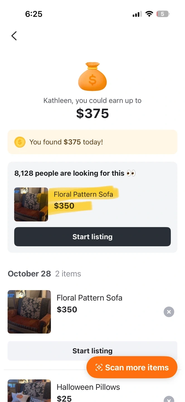Select the Halloween Pillows title
The height and width of the screenshot is (402, 185).
click(88, 387)
